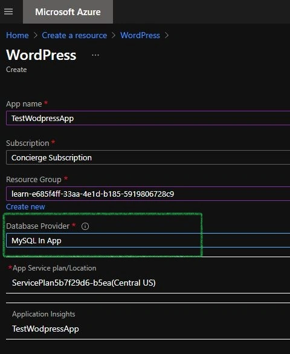
Task: Open the Subscription dropdown Concierge Subscription
Action: [x=148, y=157]
